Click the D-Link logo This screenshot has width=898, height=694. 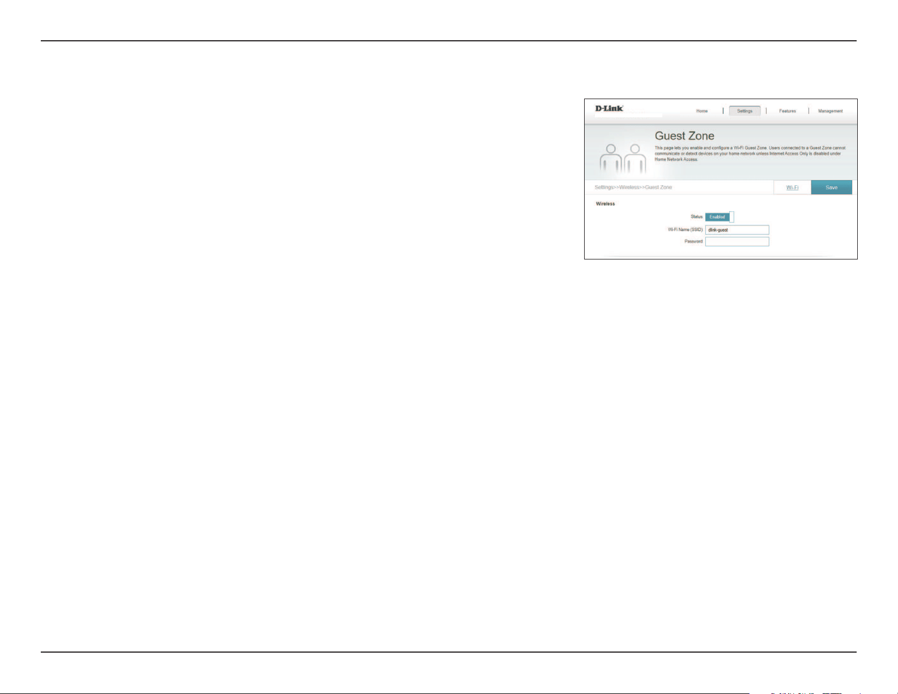tap(609, 108)
